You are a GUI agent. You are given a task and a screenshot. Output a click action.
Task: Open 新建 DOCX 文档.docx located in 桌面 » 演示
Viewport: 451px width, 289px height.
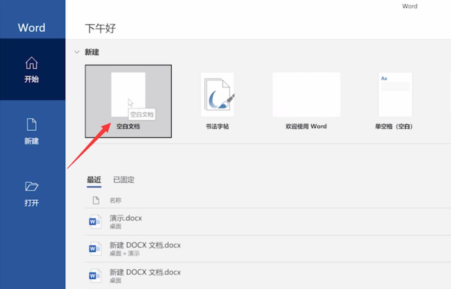(x=268, y=249)
